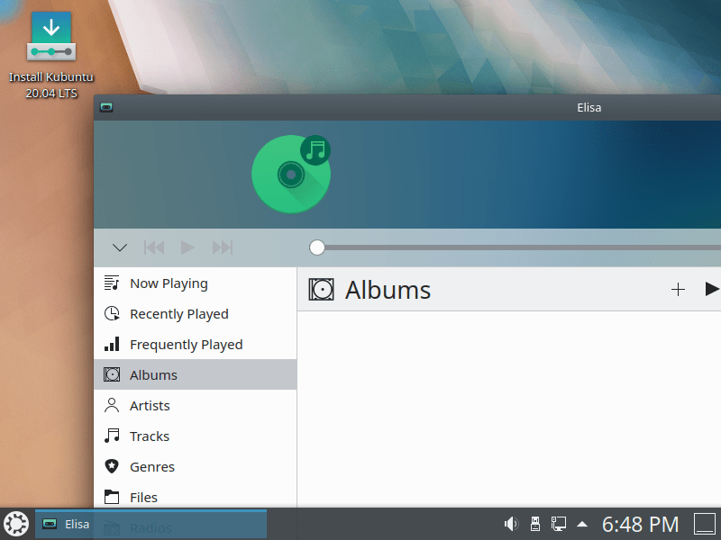Open the Frequently Played view
Screen dimensions: 721x540
click(x=195, y=345)
